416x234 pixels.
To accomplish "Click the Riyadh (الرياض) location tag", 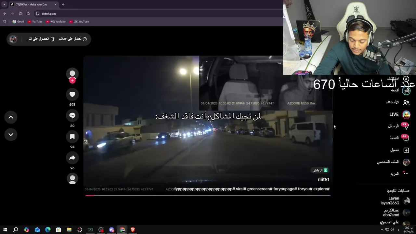I will 320,170.
